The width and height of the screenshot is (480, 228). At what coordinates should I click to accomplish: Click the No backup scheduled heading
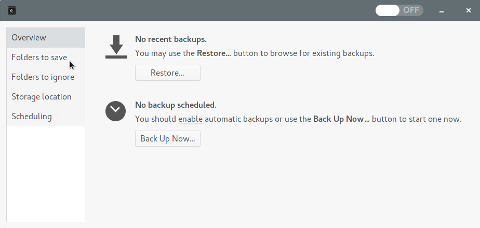coord(176,105)
